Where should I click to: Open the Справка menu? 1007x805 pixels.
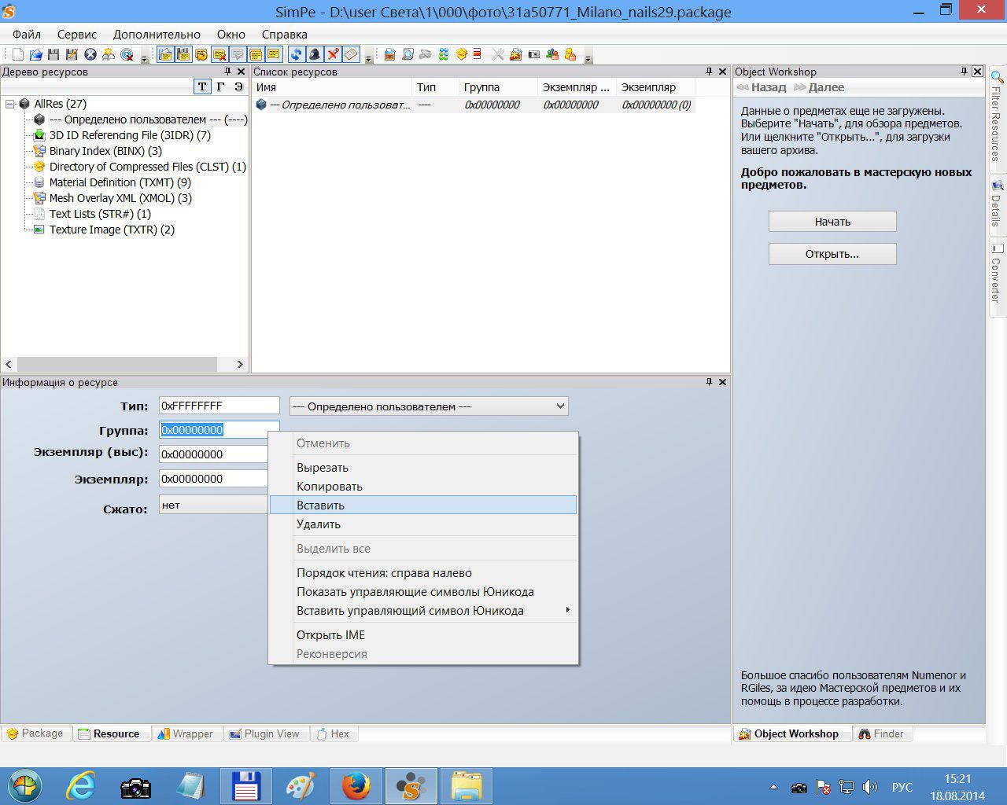[x=284, y=34]
